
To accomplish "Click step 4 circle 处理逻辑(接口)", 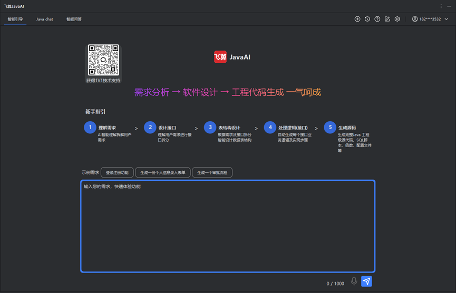I will coord(270,128).
